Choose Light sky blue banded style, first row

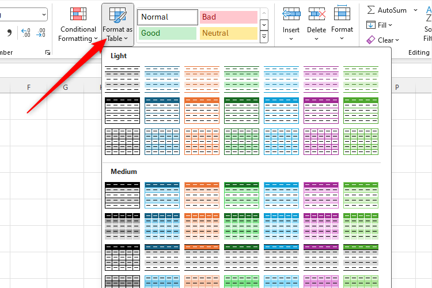[x=281, y=79]
